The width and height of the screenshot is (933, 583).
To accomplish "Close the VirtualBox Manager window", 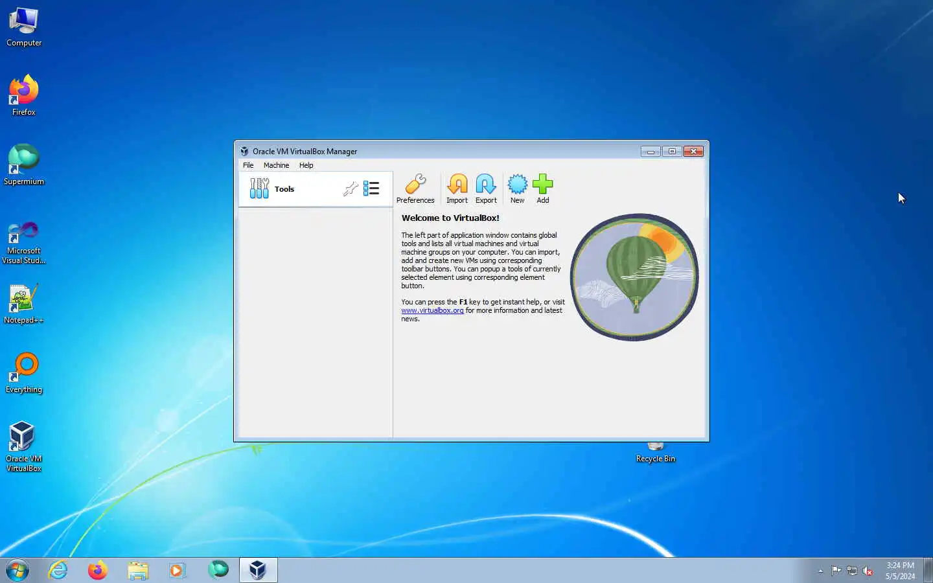I will [693, 151].
